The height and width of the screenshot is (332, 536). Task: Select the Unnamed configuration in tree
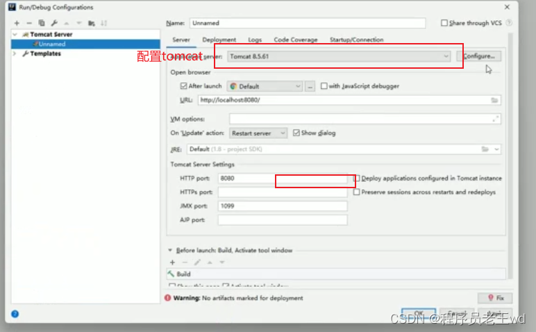click(85, 44)
